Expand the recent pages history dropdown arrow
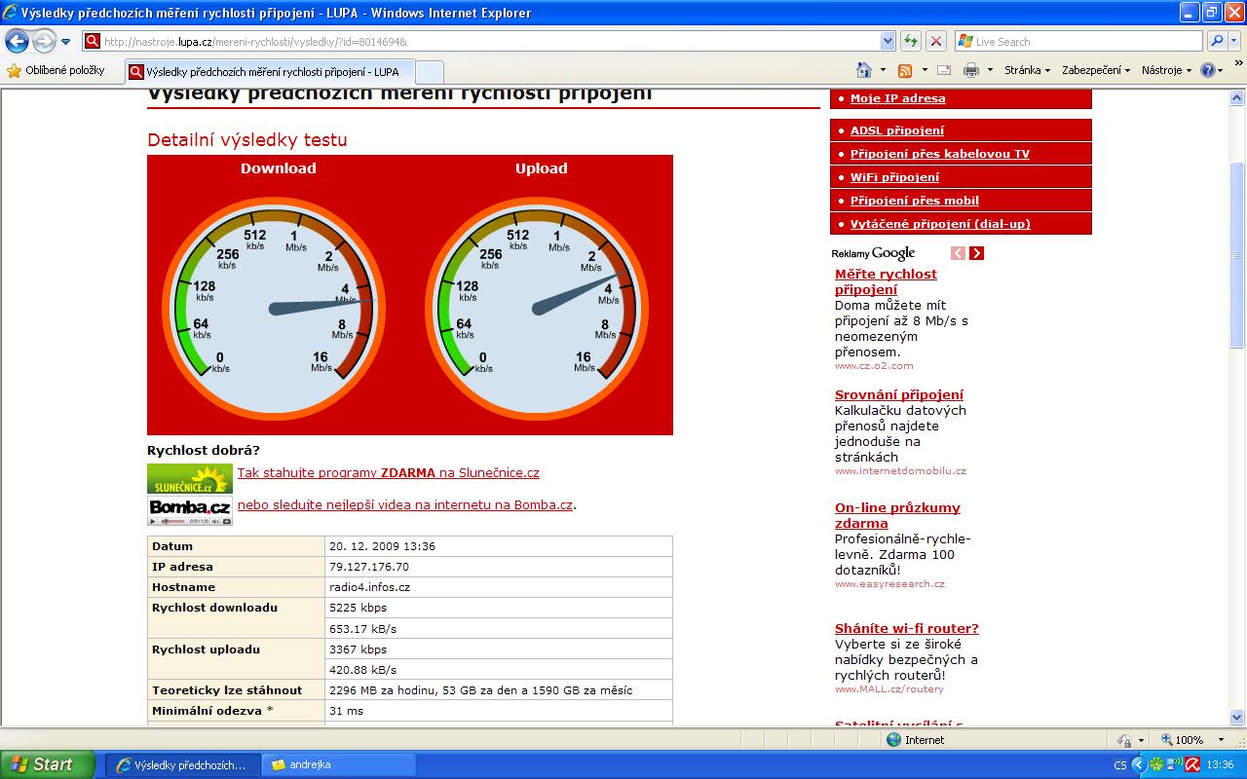 pos(66,42)
